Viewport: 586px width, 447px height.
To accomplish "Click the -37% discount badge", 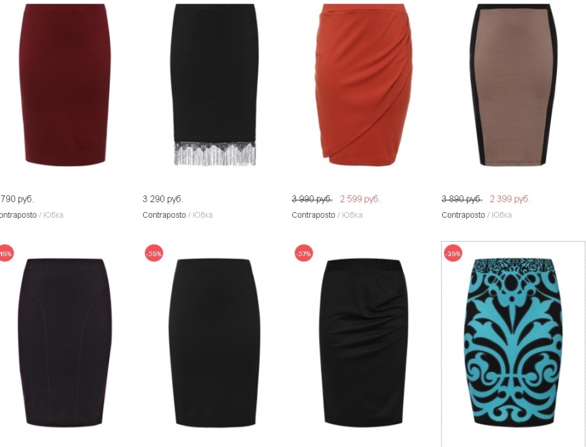I will [303, 253].
